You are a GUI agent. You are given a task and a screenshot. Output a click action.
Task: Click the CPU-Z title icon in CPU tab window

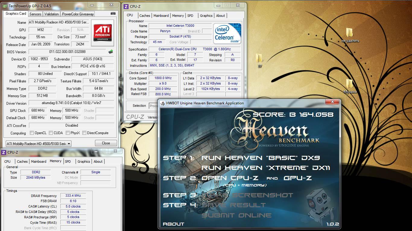[x=126, y=6]
